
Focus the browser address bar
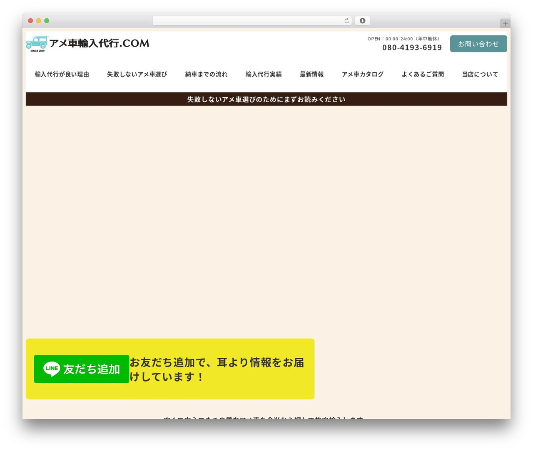pos(252,21)
